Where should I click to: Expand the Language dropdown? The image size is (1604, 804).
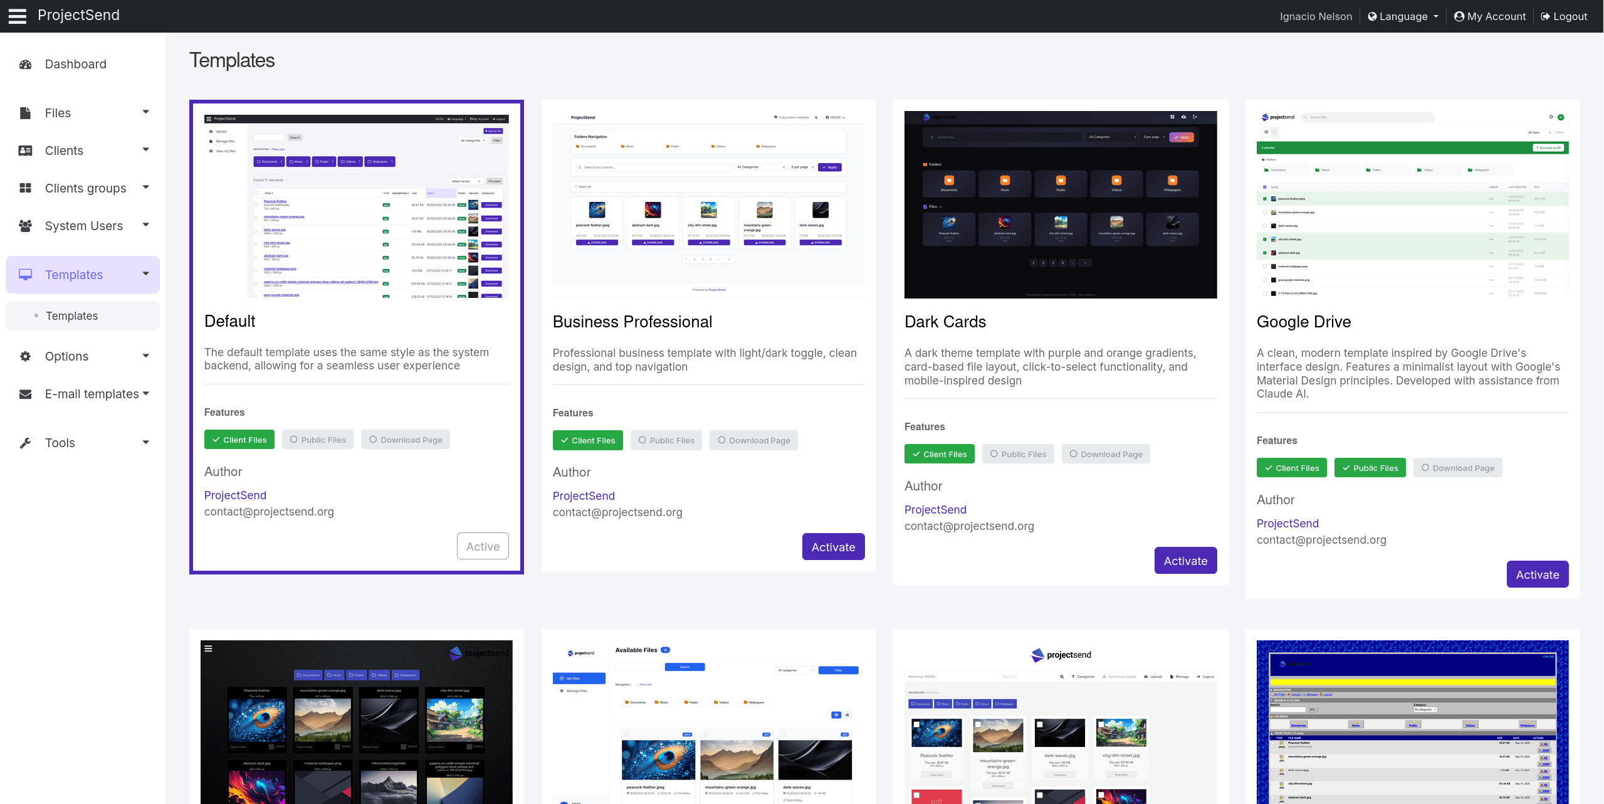[x=1403, y=16]
